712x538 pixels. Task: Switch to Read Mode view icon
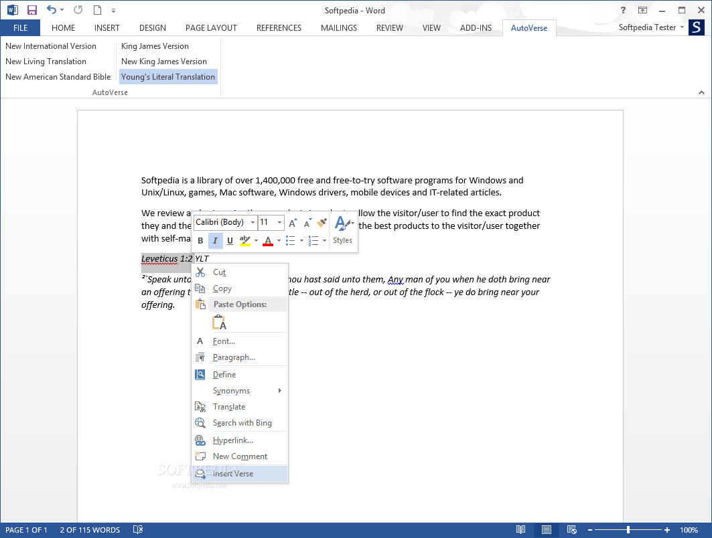tap(521, 529)
